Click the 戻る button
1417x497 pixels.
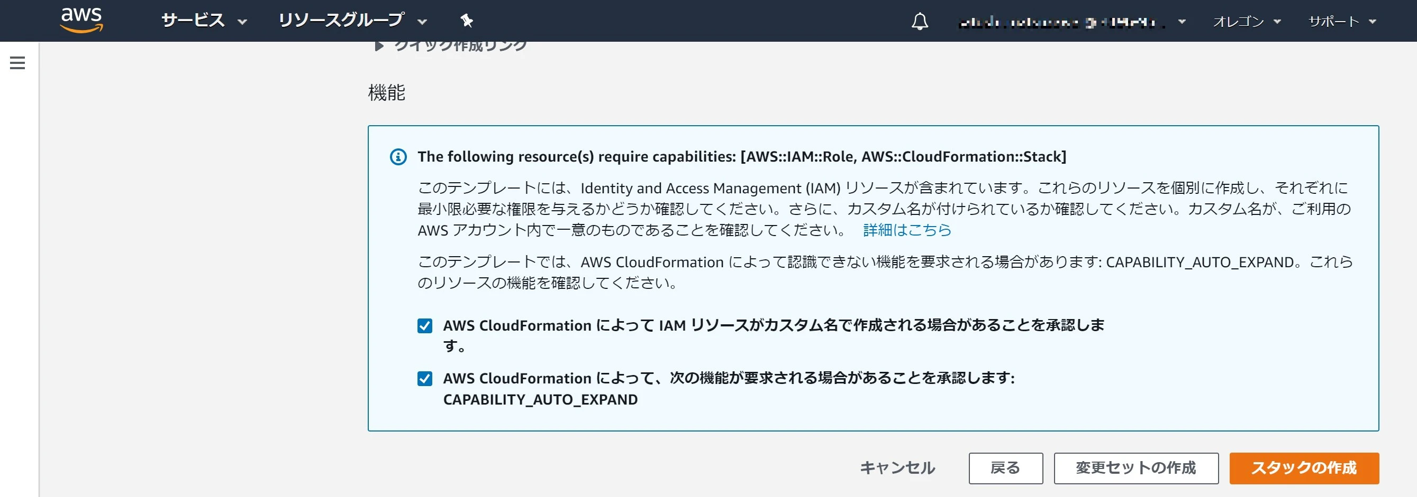tap(1005, 468)
